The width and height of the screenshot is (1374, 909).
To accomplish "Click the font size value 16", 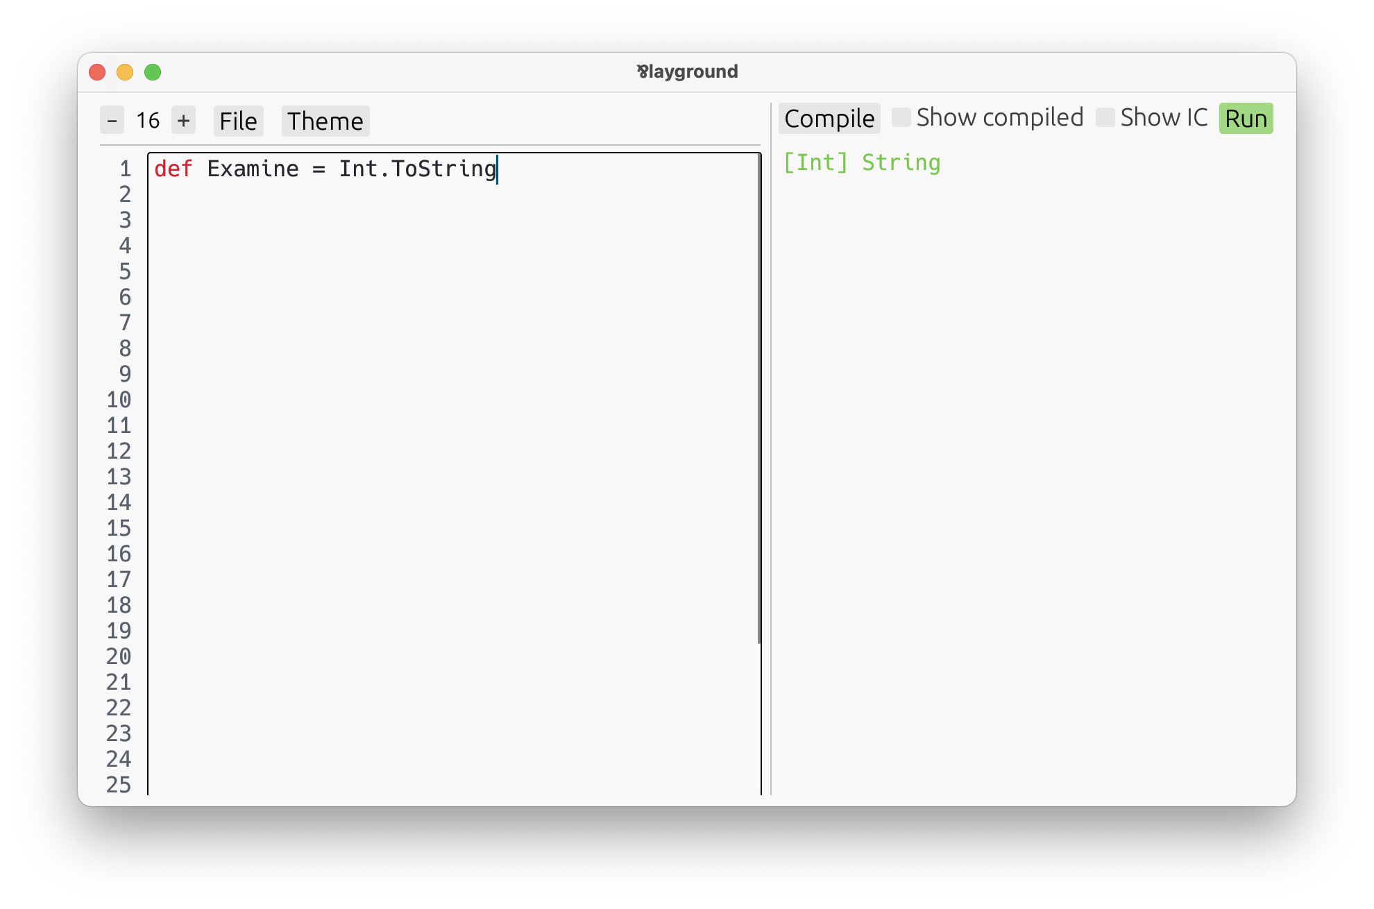I will pyautogui.click(x=148, y=121).
